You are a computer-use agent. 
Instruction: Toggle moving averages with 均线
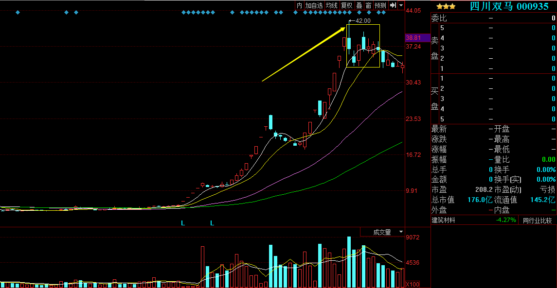click(332, 5)
